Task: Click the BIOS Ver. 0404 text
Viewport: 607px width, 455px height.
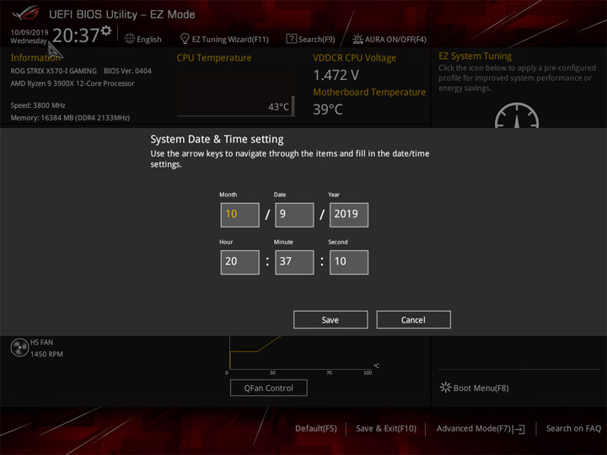Action: (127, 71)
